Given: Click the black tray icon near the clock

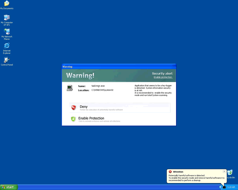Looking at the screenshot, I should pyautogui.click(x=224, y=187).
